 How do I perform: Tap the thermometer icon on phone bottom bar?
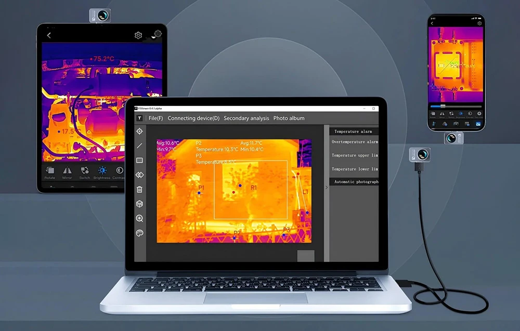coord(434,124)
